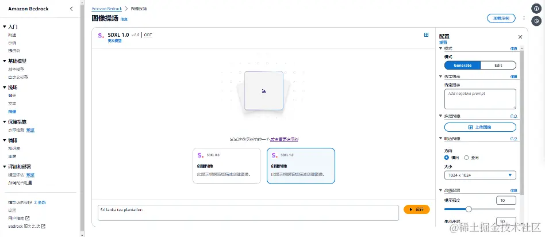Select the 横向 orientation radio button
Screen dimensions: 545x237
(x=447, y=158)
